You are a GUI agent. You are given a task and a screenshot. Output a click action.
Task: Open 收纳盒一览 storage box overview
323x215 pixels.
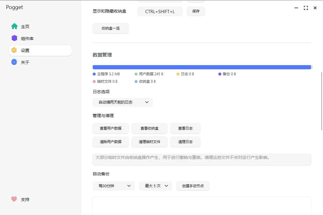pyautogui.click(x=111, y=28)
